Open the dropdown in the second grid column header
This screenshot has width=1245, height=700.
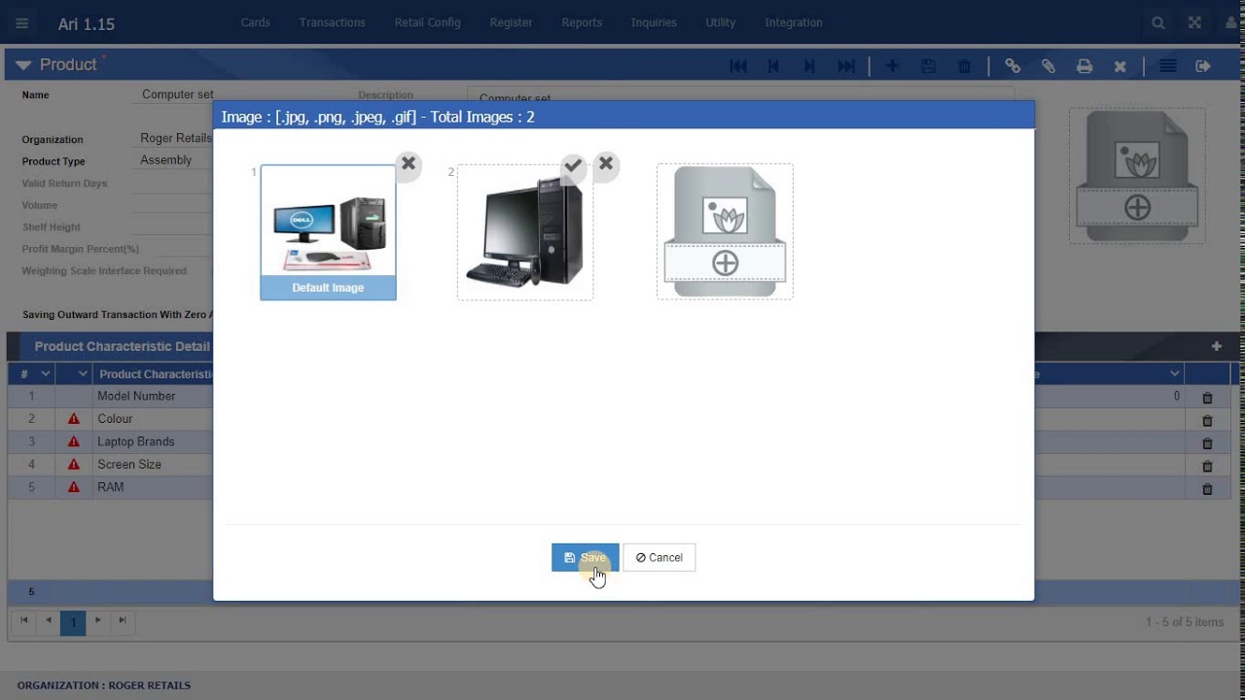[x=83, y=374]
